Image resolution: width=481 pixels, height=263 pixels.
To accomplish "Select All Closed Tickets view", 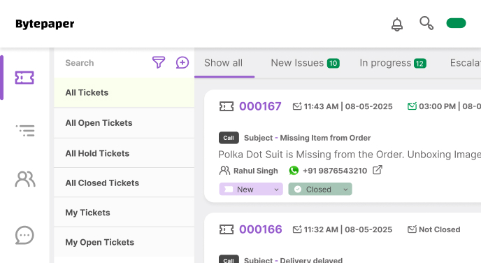I will point(124,183).
